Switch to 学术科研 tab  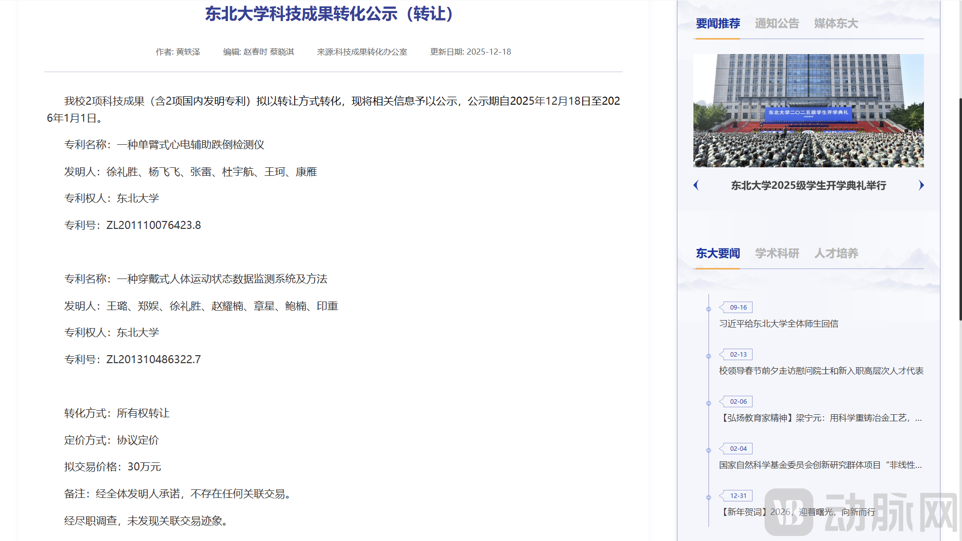tap(777, 253)
